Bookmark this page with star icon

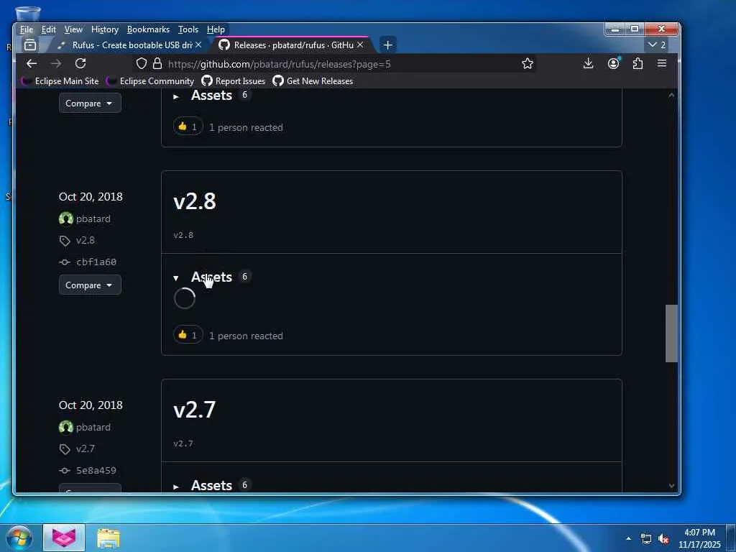pos(528,64)
